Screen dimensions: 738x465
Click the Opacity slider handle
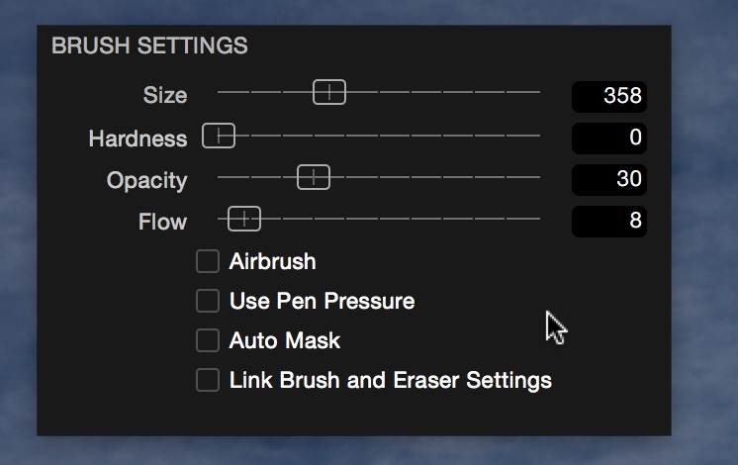click(314, 177)
